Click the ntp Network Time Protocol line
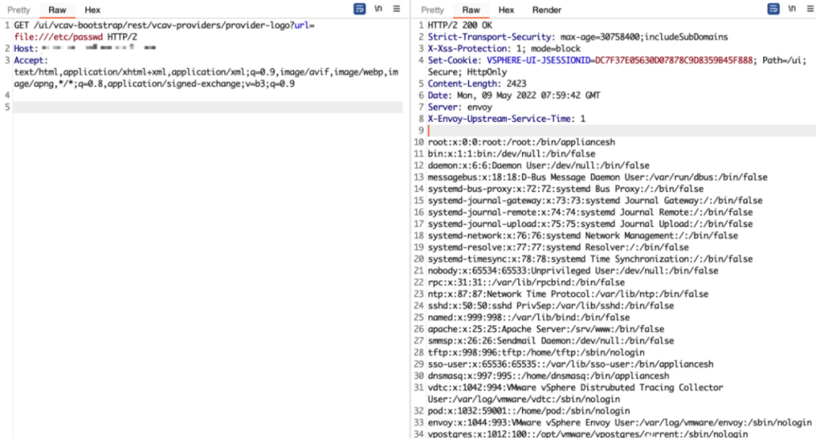Image resolution: width=816 pixels, height=438 pixels. click(x=568, y=294)
